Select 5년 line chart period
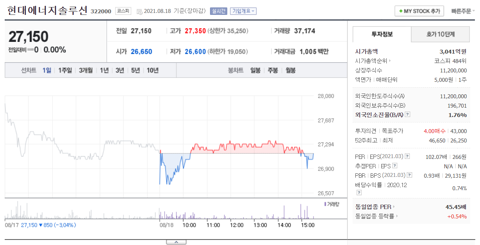This screenshot has height=245, width=480. click(x=136, y=70)
